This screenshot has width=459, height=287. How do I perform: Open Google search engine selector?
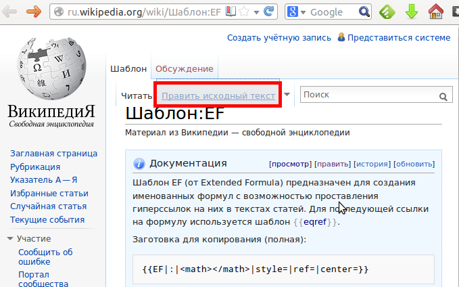point(295,12)
